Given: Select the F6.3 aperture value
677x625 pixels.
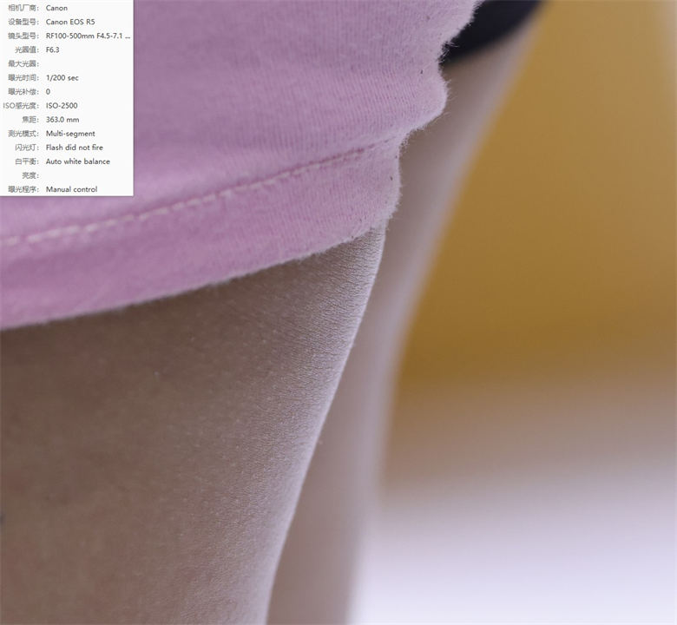Looking at the screenshot, I should pyautogui.click(x=53, y=49).
